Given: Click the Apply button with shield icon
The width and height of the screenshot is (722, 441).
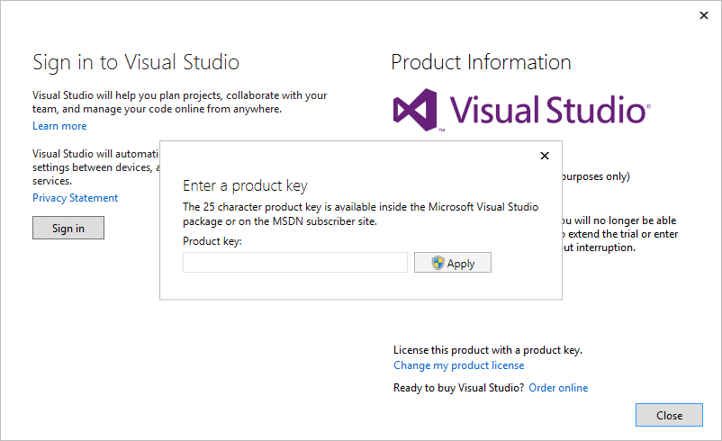Looking at the screenshot, I should tap(453, 263).
